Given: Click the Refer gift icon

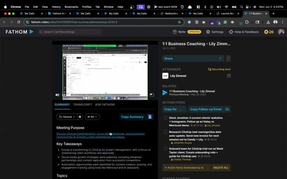Looking at the screenshot, I should point(174,32).
